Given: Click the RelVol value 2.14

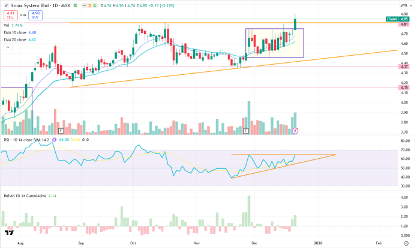Looking at the screenshot, I should tap(52, 195).
